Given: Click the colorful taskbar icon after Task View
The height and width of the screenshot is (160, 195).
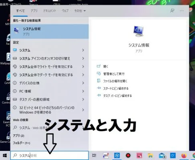Looking at the screenshot, I should [106, 156].
